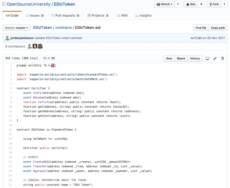Click the Find file button
Screen dimensions: 230x188
pos(201,28)
